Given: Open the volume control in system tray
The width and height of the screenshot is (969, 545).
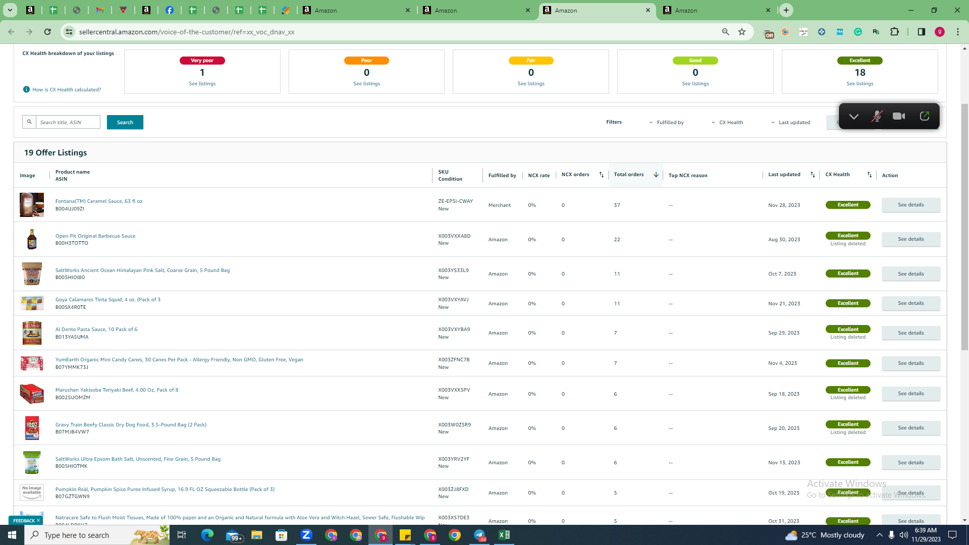Looking at the screenshot, I should coord(903,535).
